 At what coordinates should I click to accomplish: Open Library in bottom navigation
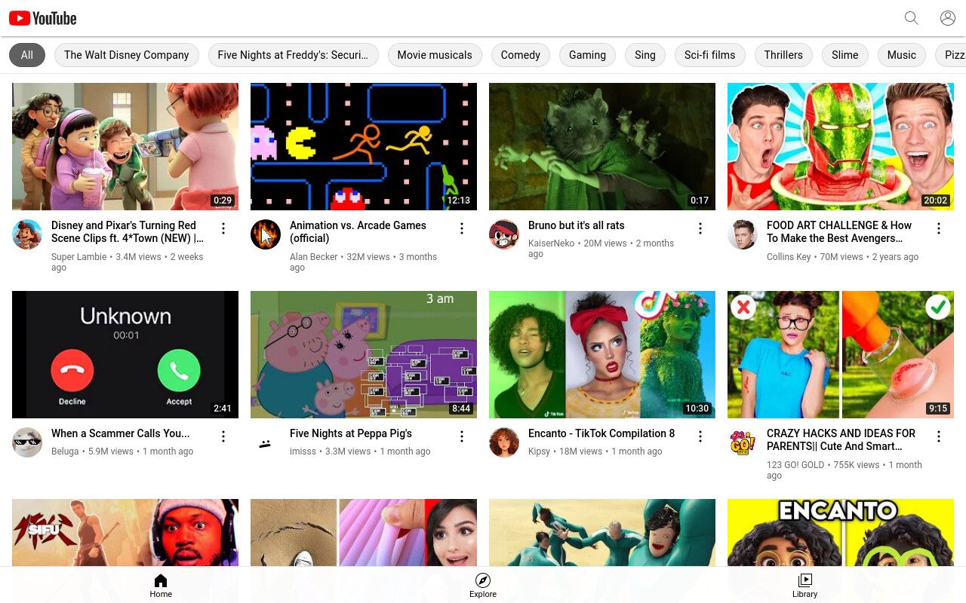805,586
